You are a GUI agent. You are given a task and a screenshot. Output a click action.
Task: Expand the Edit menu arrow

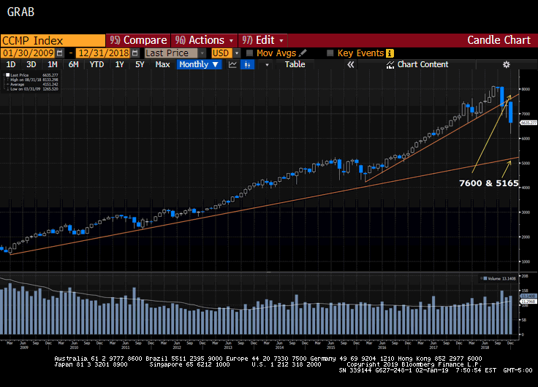(x=281, y=40)
